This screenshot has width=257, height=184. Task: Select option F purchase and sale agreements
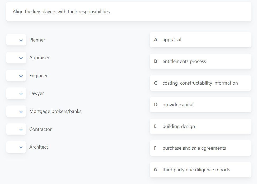pos(200,148)
